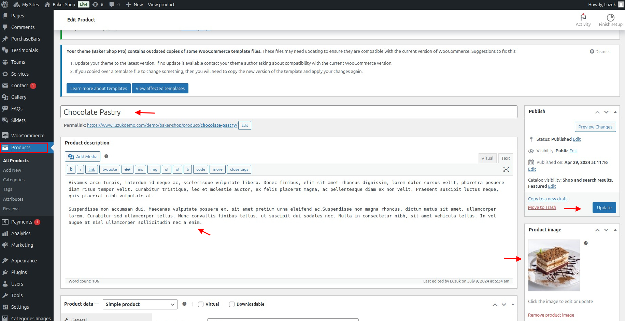Image resolution: width=625 pixels, height=321 pixels.
Task: Move Publish panel up
Action: tap(597, 112)
